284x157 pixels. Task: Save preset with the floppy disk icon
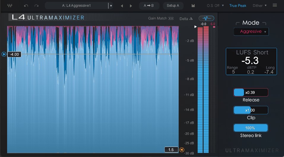tap(193, 6)
